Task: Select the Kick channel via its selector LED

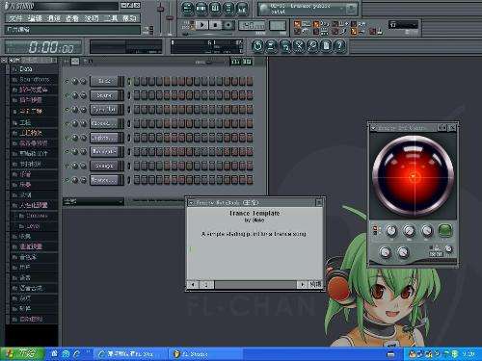Action: [129, 81]
